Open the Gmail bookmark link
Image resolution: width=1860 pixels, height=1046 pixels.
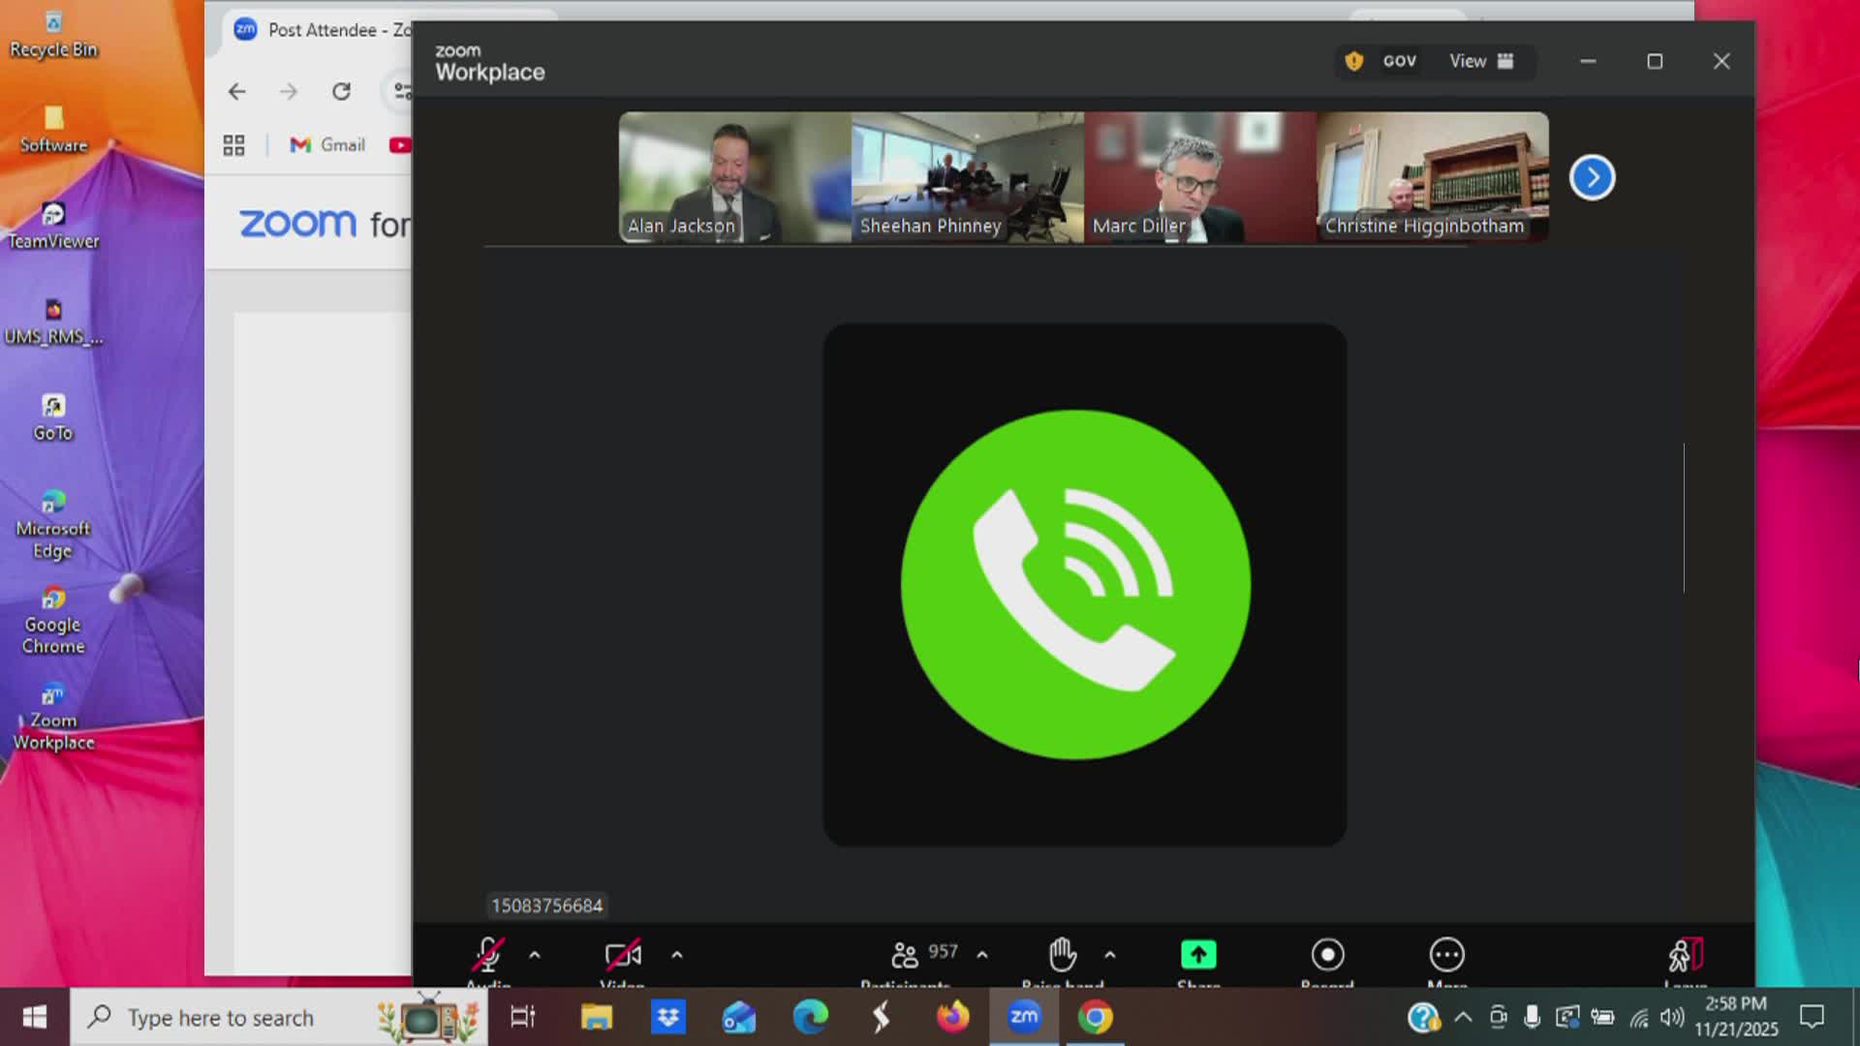coord(327,145)
